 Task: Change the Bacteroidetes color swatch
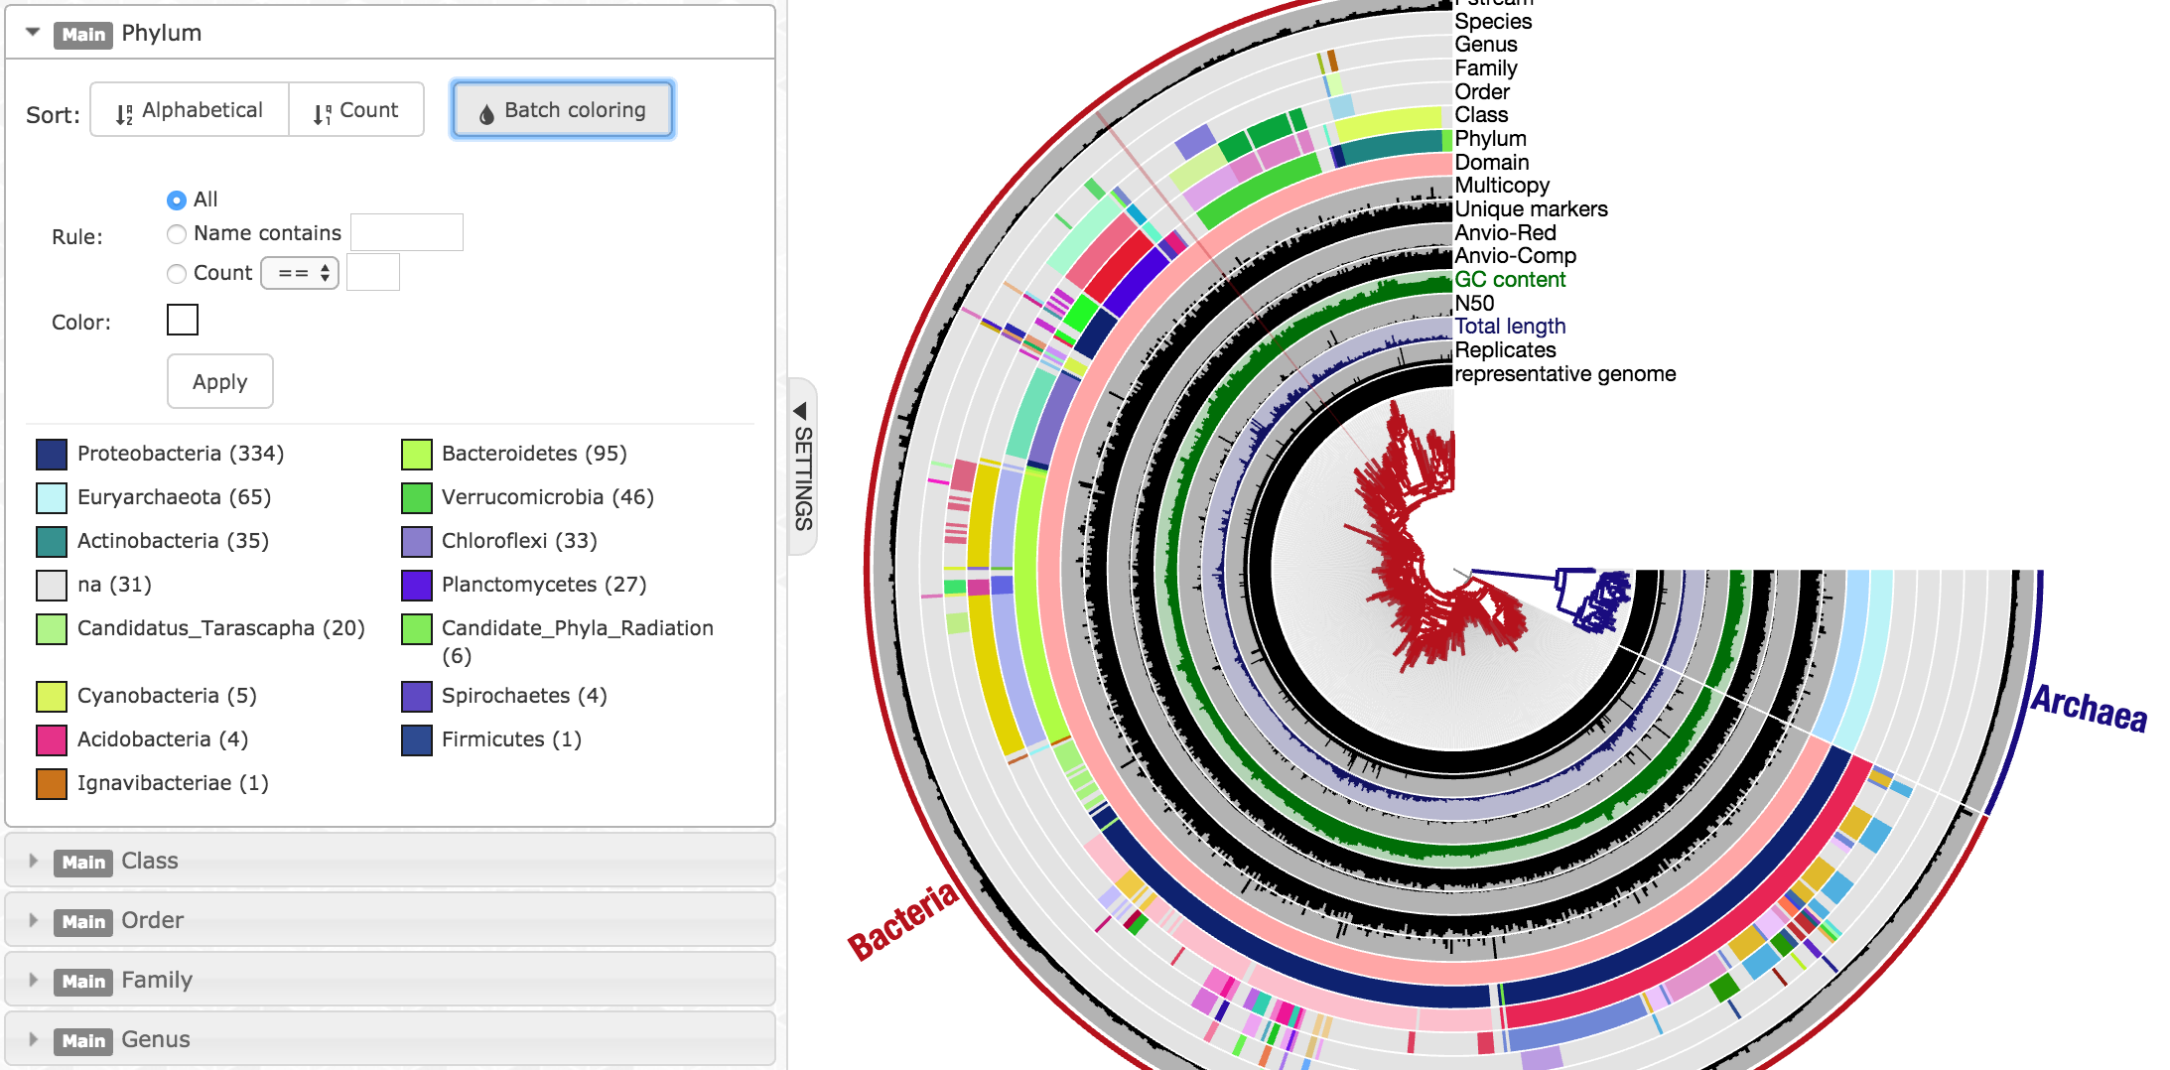click(x=417, y=455)
